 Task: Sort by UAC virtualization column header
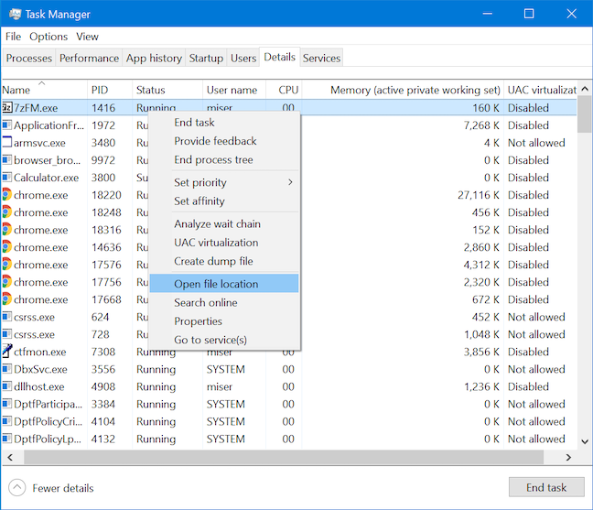(x=541, y=90)
